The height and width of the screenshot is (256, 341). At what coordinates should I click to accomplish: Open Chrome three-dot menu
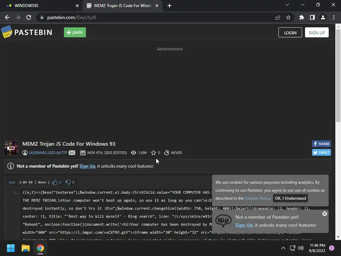click(334, 17)
